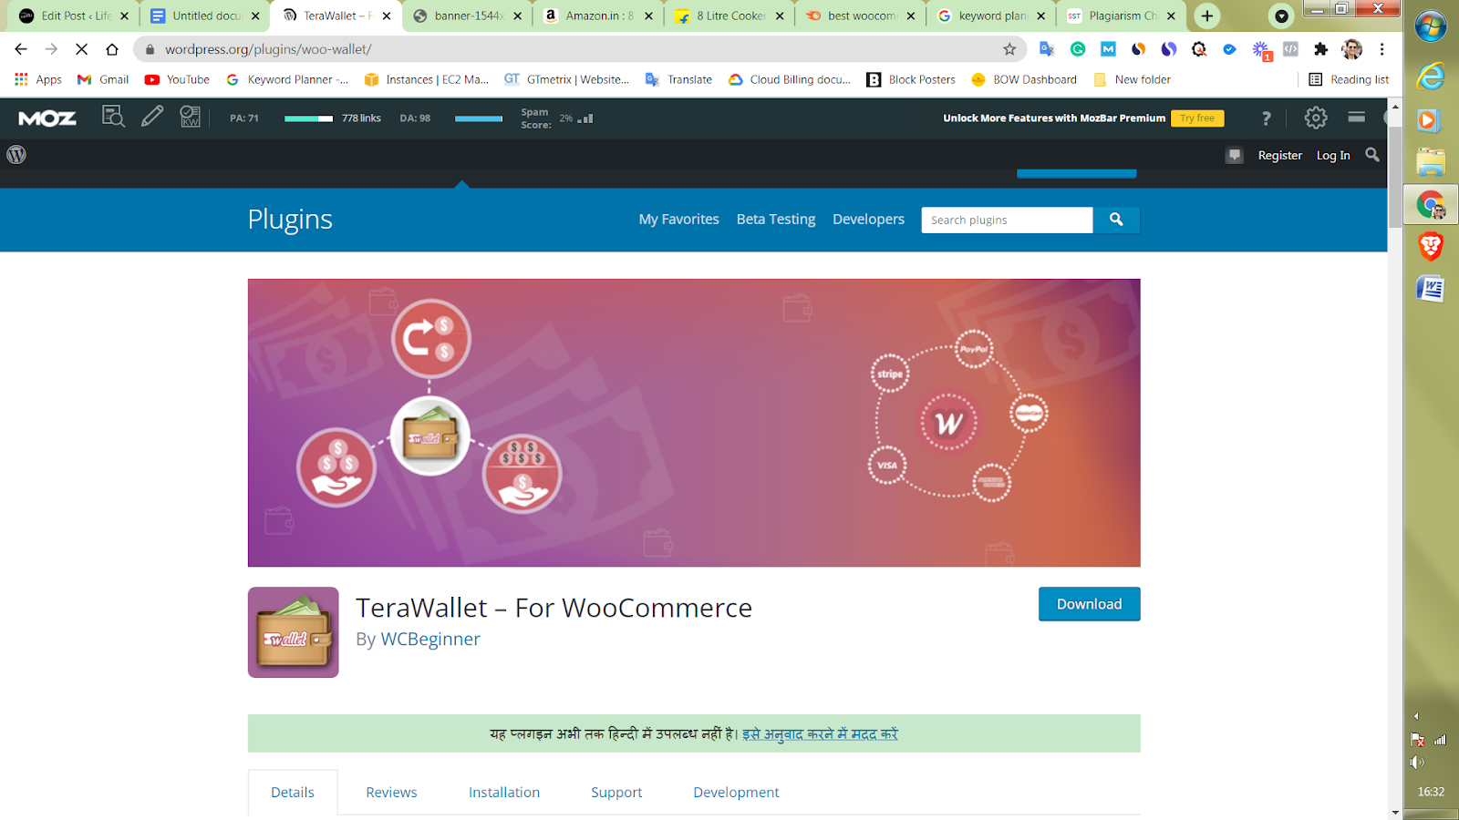Open a new browser tab
The height and width of the screenshot is (820, 1459).
click(x=1207, y=15)
